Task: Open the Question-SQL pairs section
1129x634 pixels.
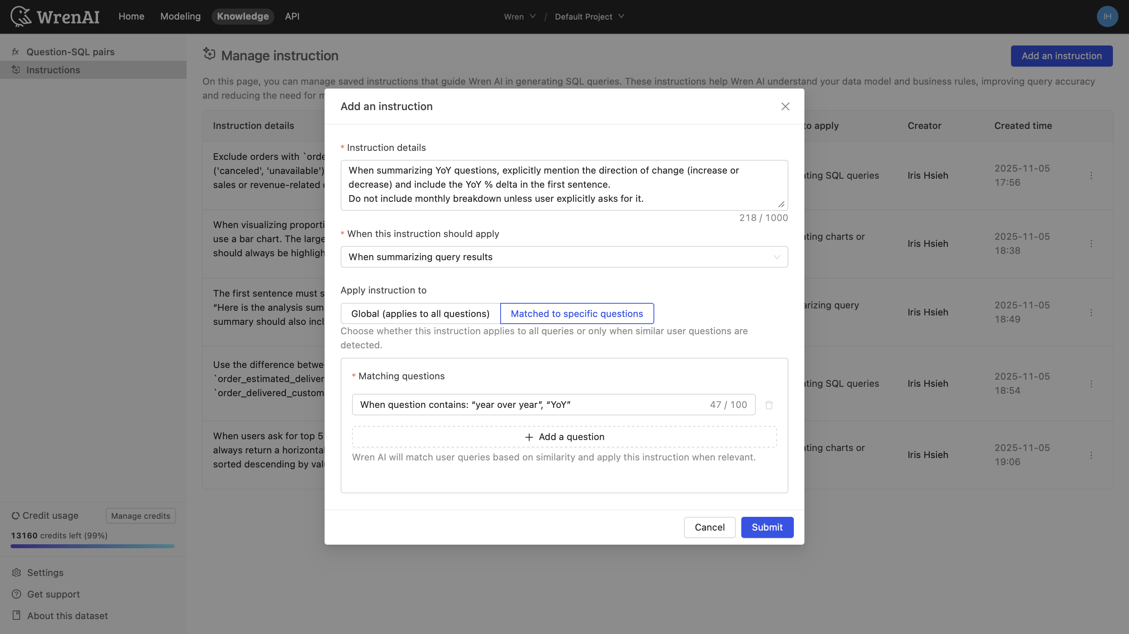Action: click(70, 51)
